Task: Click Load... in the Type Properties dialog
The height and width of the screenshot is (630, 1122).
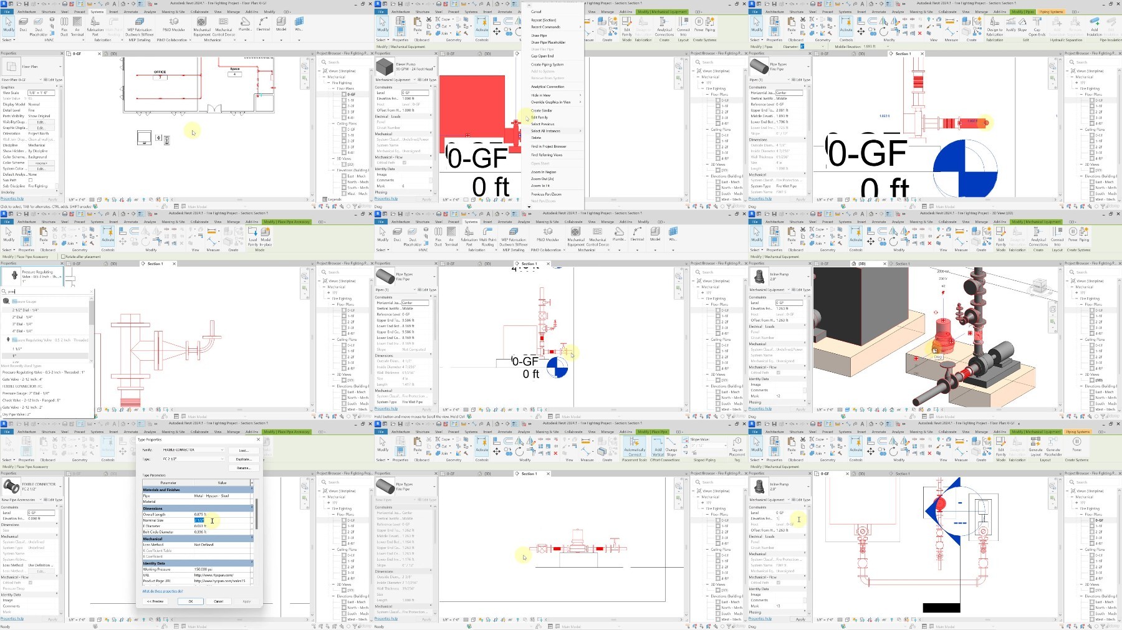Action: 243,450
